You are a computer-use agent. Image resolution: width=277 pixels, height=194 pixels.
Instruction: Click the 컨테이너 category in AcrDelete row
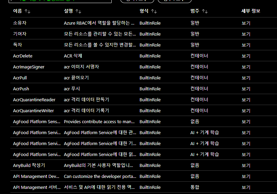click(x=199, y=56)
